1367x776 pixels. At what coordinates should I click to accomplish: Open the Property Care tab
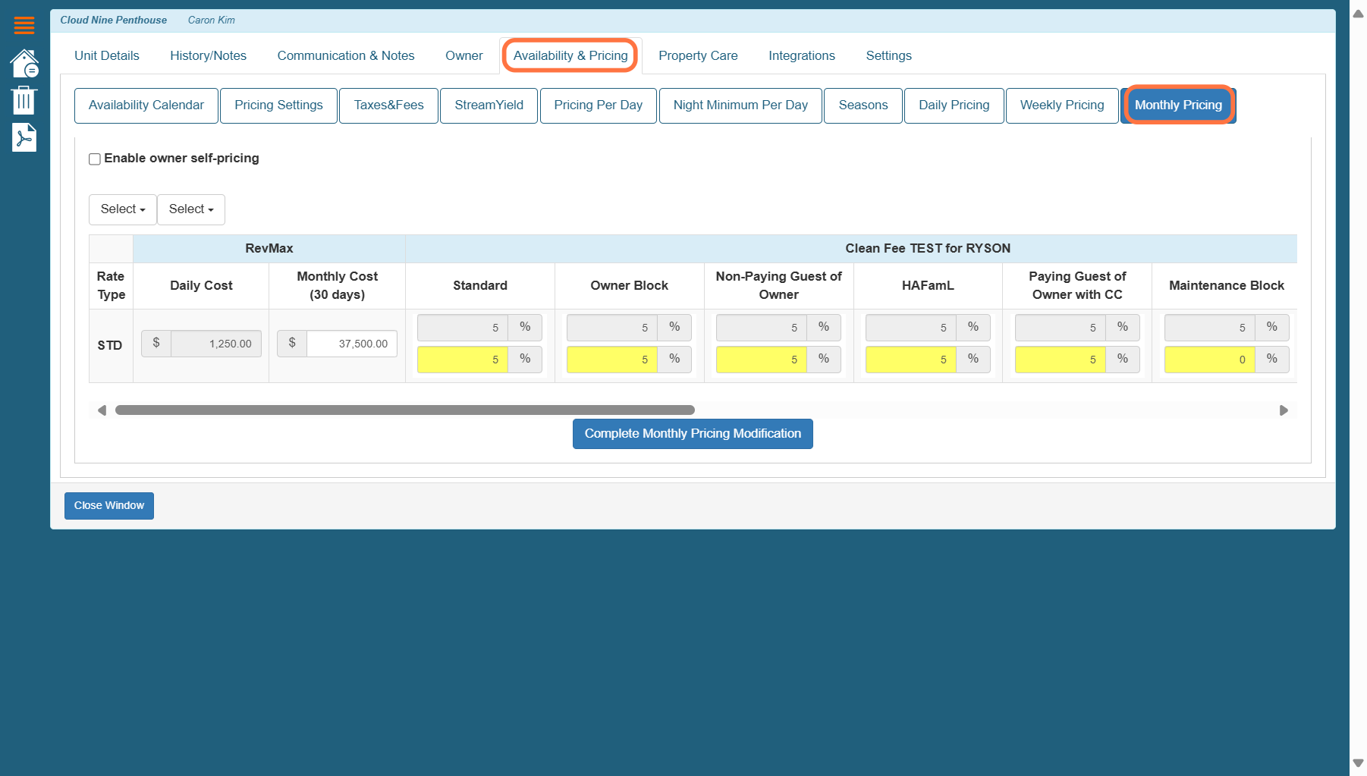pos(698,55)
